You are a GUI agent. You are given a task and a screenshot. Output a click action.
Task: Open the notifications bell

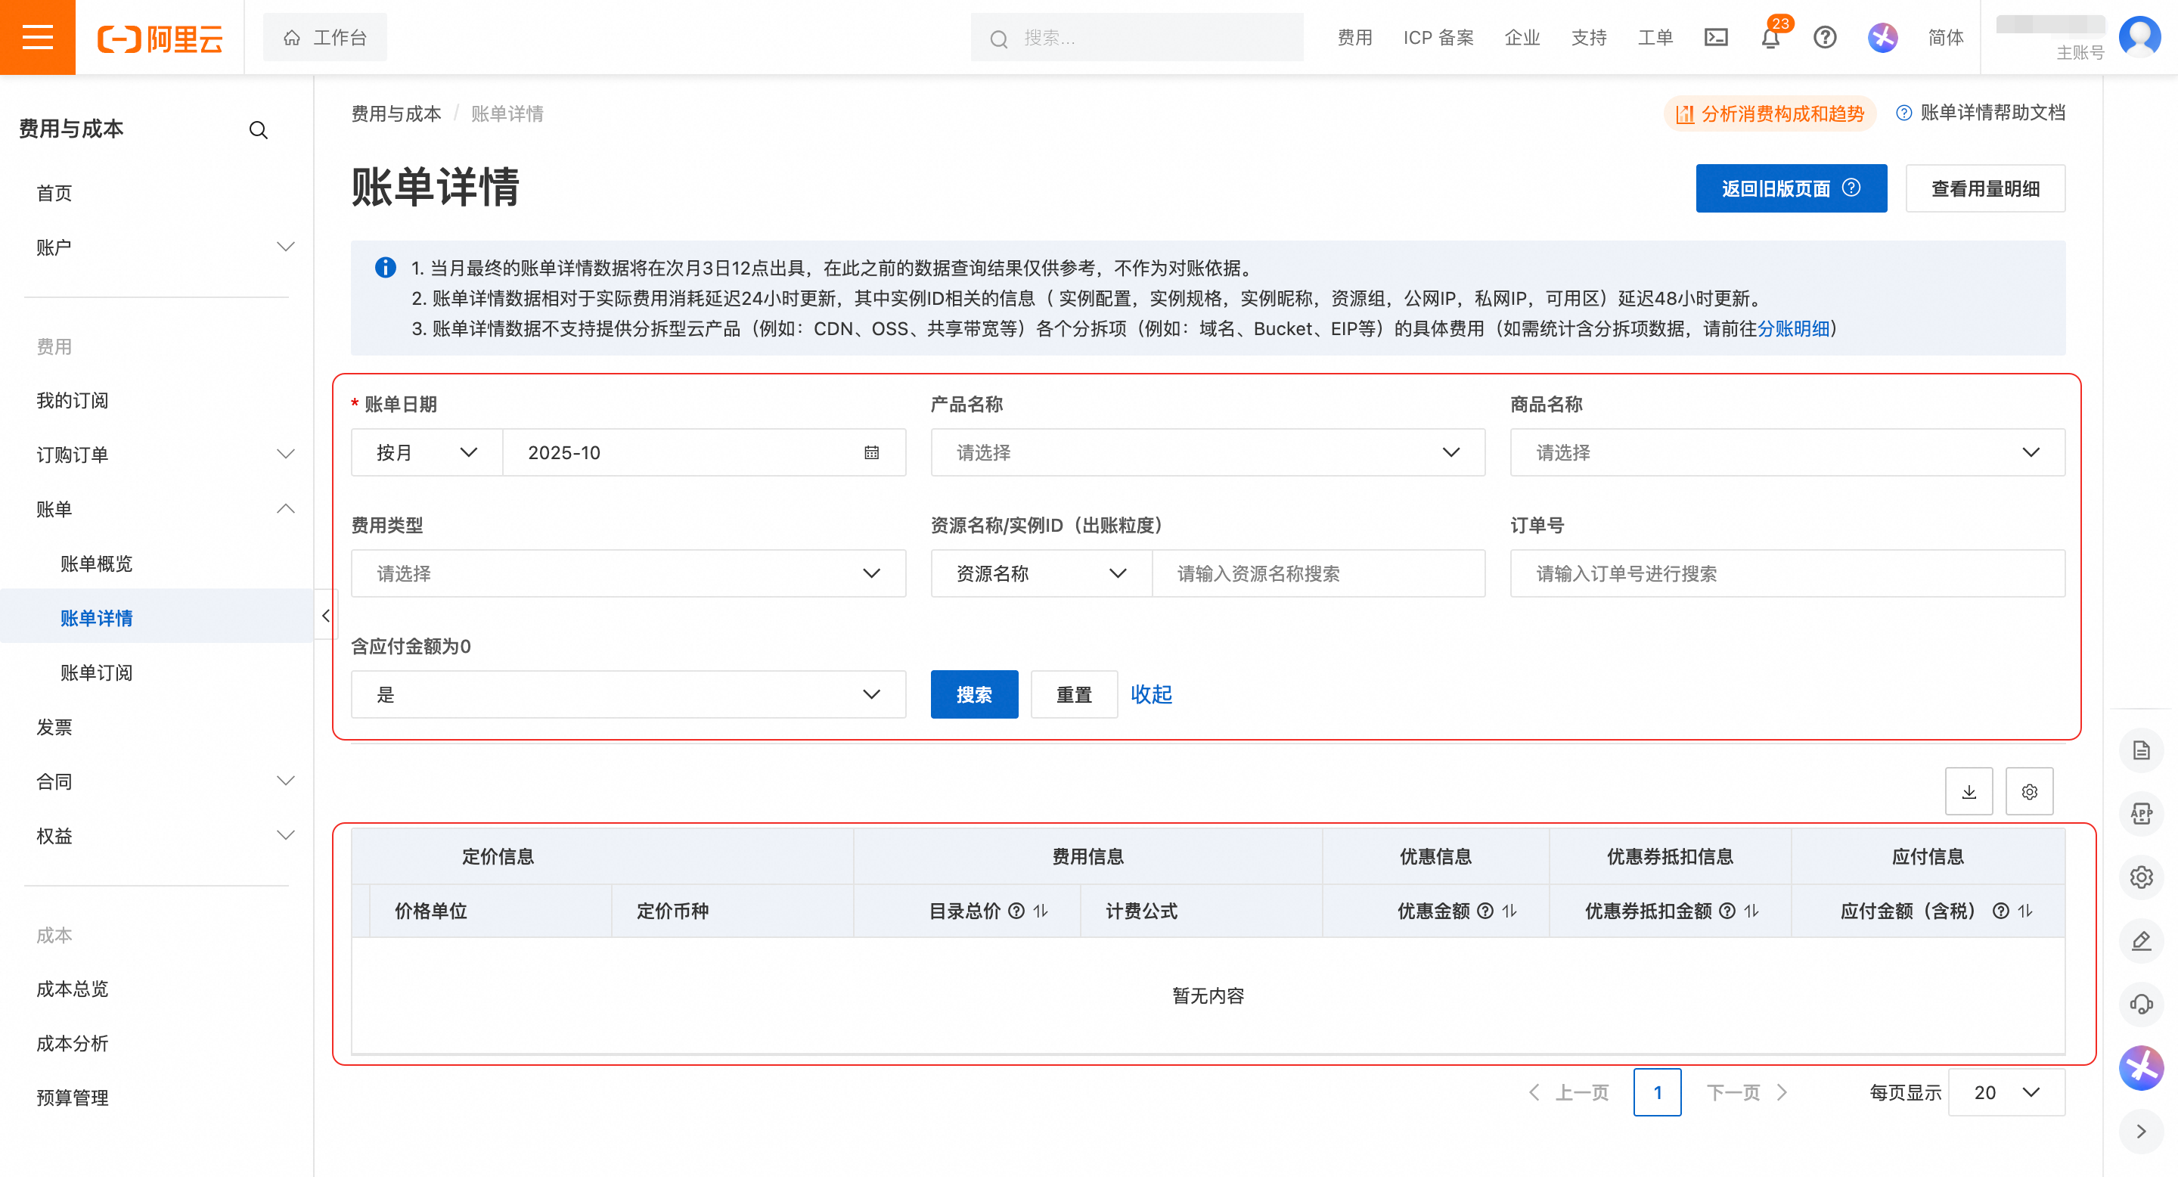click(x=1770, y=38)
